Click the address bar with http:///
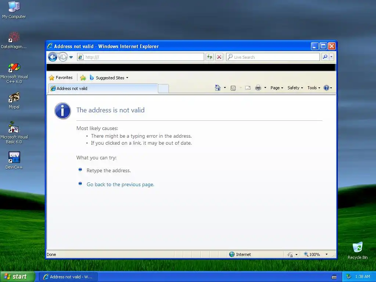This screenshot has height=282, width=376. click(x=141, y=57)
